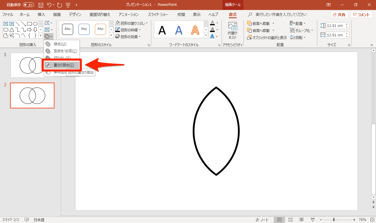376x223 pixels.
Task: Open the 回転 rotate dropdown
Action: pyautogui.click(x=298, y=37)
